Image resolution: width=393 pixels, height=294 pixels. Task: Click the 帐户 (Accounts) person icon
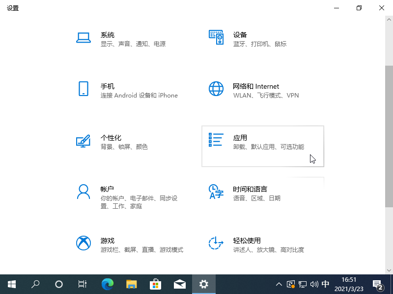(84, 192)
